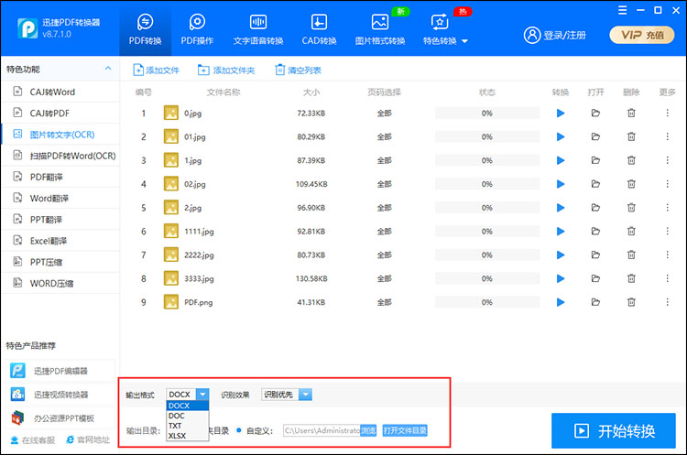This screenshot has height=455, width=687.
Task: Start converting 2222.jpg with play icon
Action: (561, 255)
